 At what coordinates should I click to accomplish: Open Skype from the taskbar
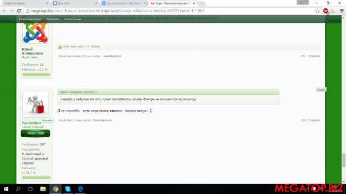pos(68,189)
